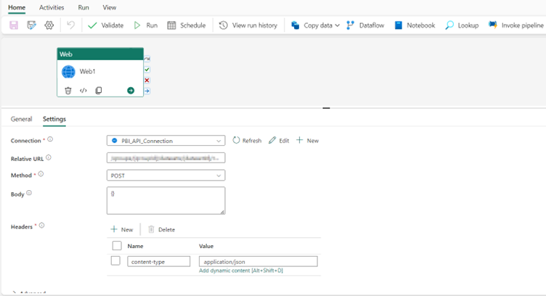Click Add dynamic content link
This screenshot has height=296, width=546.
(241, 271)
